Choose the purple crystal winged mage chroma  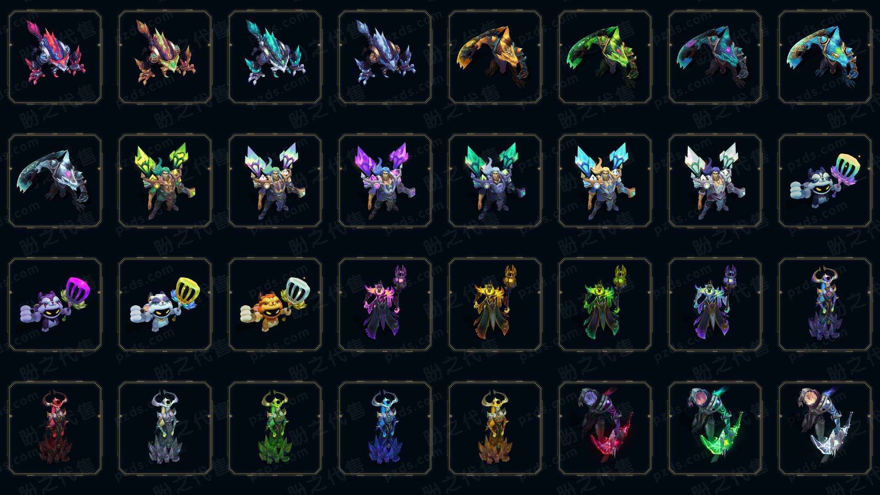(x=385, y=181)
